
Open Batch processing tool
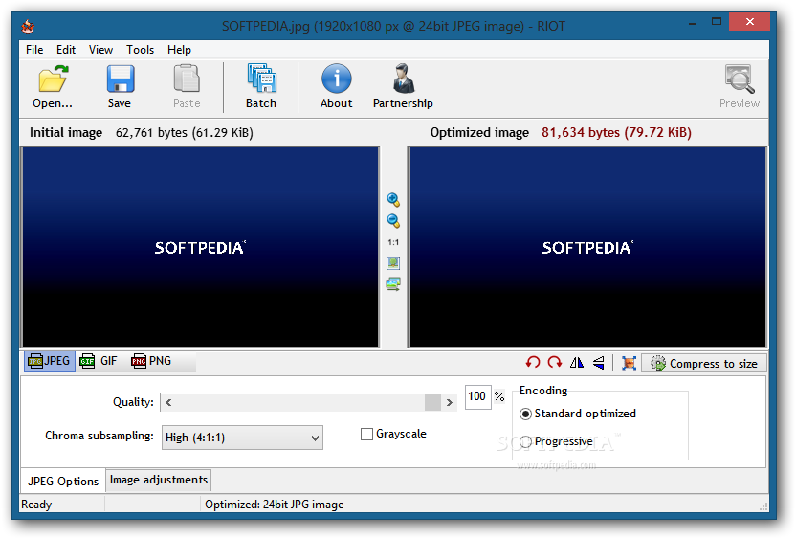tap(261, 86)
